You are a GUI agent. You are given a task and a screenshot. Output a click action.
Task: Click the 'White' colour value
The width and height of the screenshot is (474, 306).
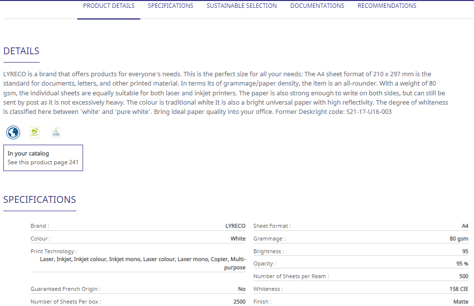point(238,239)
